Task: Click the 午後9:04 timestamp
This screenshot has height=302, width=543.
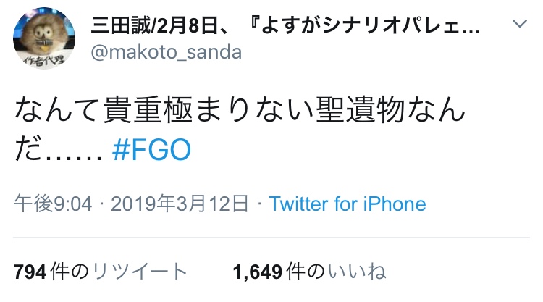Action: pyautogui.click(x=54, y=204)
